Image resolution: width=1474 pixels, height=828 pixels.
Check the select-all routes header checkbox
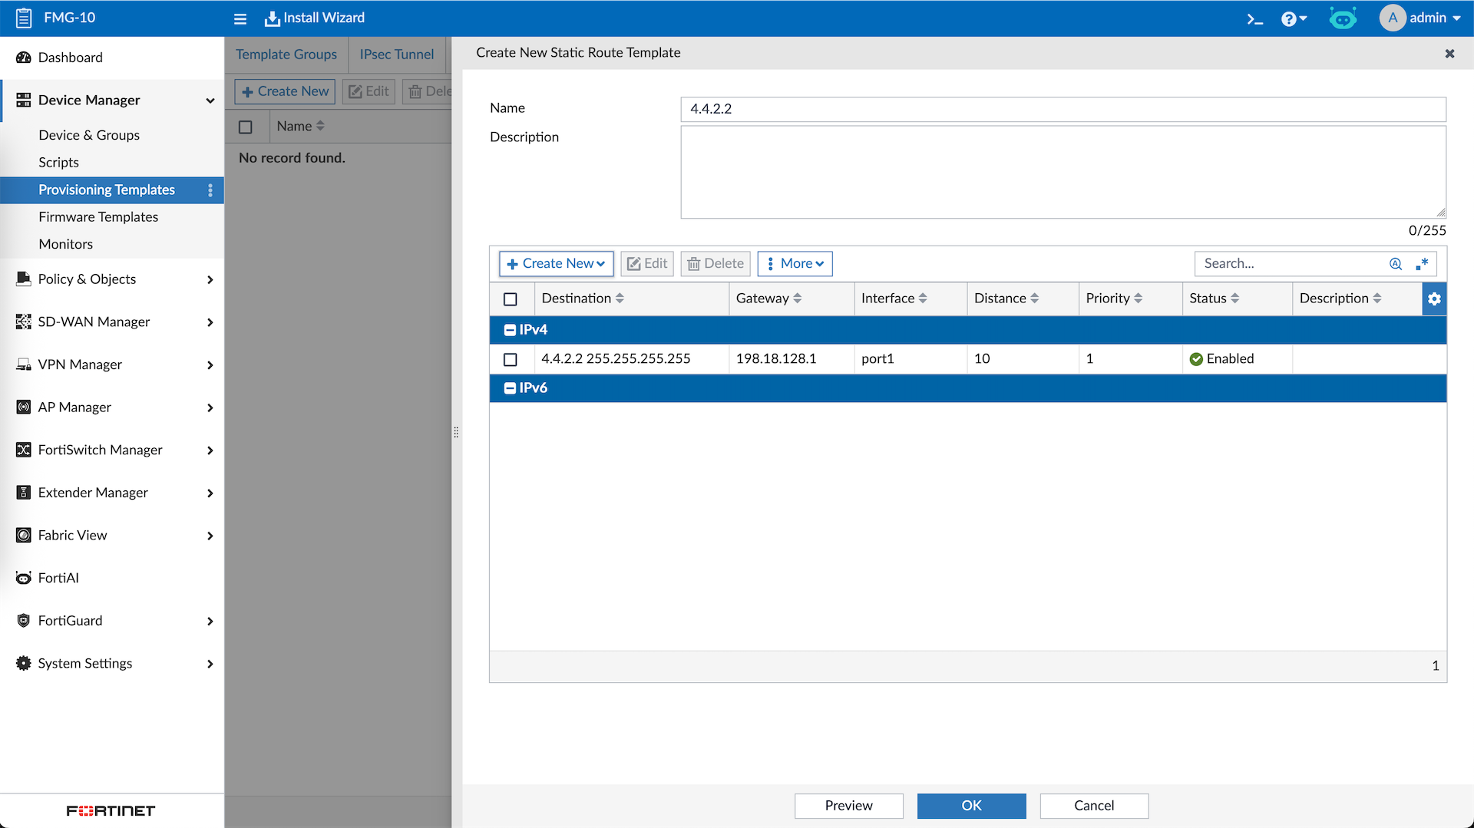[511, 299]
